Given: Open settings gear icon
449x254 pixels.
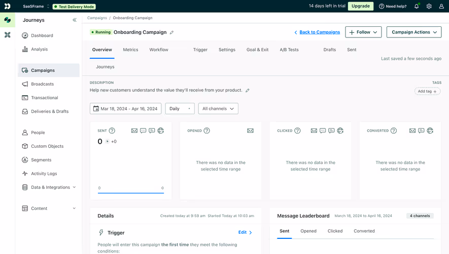Looking at the screenshot, I should (429, 6).
